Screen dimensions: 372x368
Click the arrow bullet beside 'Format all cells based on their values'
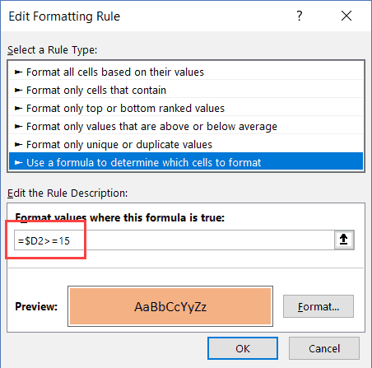coord(18,72)
